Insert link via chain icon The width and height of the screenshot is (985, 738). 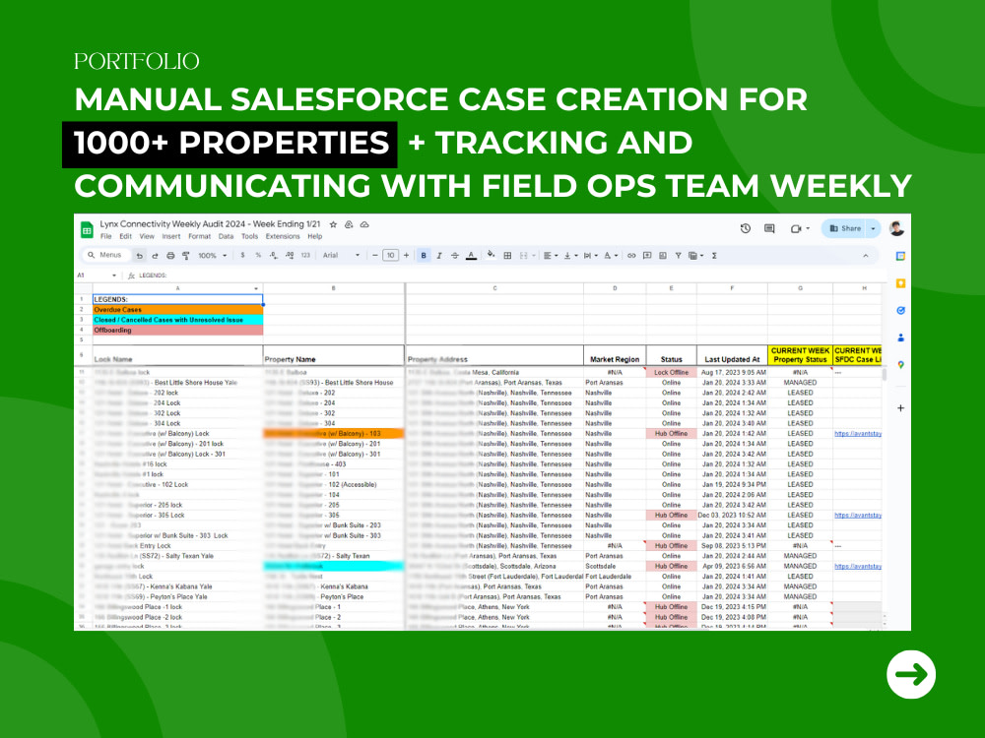click(x=631, y=256)
